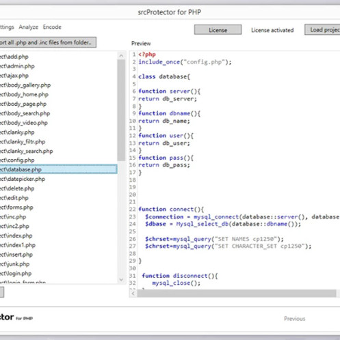
Task: Click the file list vertical scrollbar thumb
Action: click(121, 110)
